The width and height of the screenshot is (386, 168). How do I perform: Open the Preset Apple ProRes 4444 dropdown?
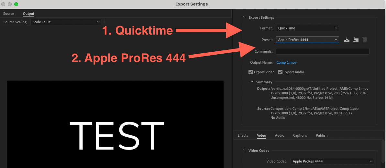coord(307,40)
